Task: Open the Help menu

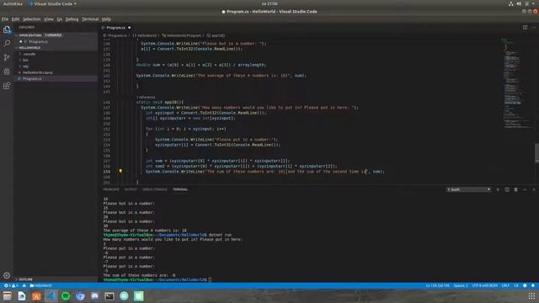Action: (x=106, y=19)
